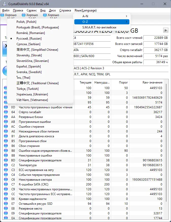
Task: Select Português (Brasil) language
Action: tap(40, 27)
